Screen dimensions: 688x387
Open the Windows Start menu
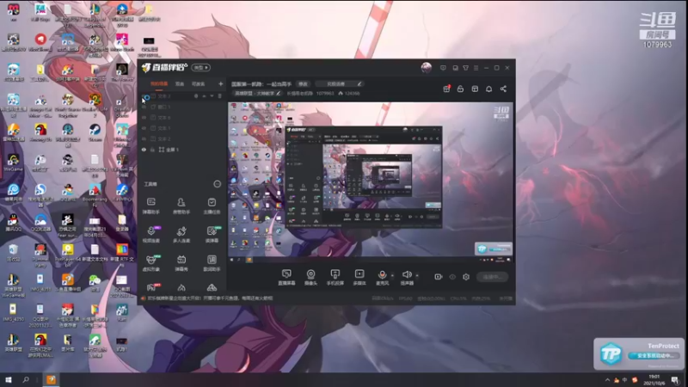9,380
